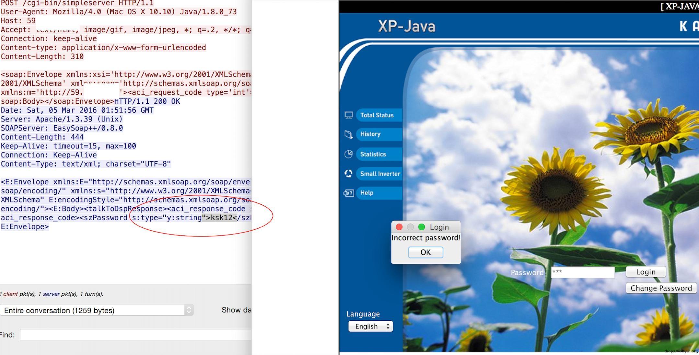Click the Login button
Screen dimensions: 699x355
646,272
